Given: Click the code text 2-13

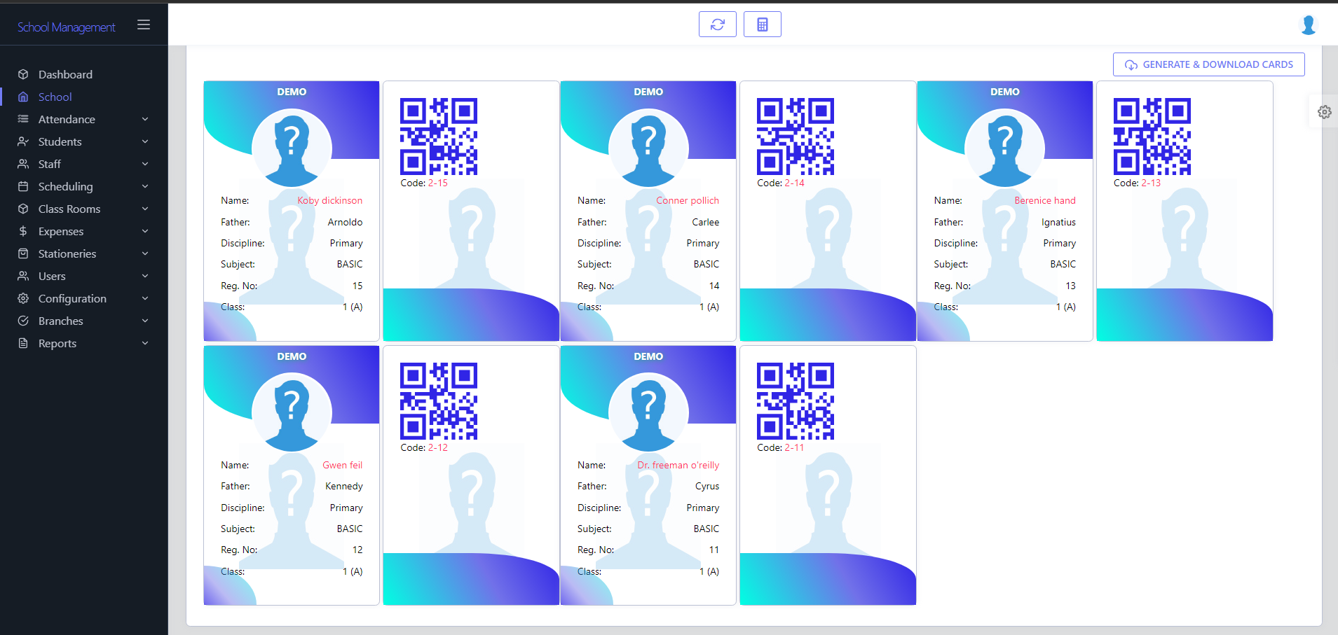Looking at the screenshot, I should tap(1151, 183).
